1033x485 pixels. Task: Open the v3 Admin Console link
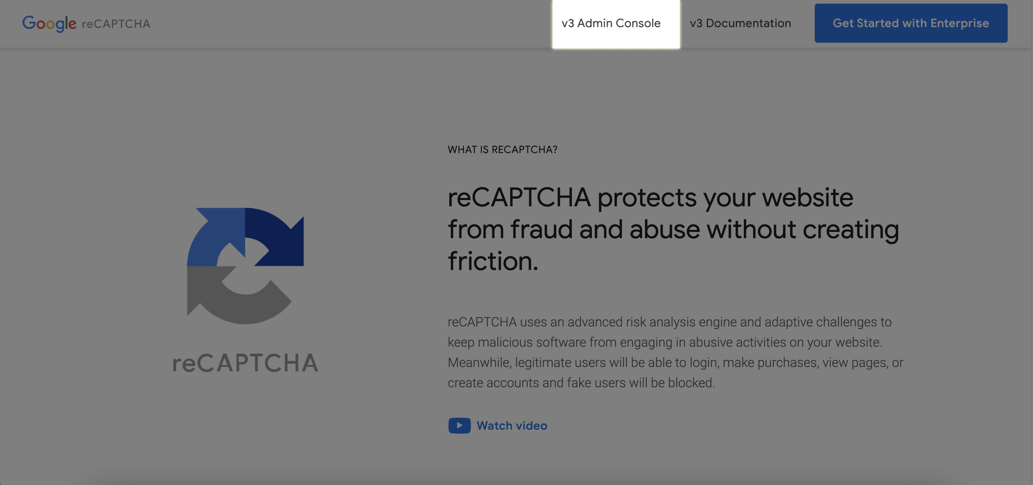click(611, 23)
